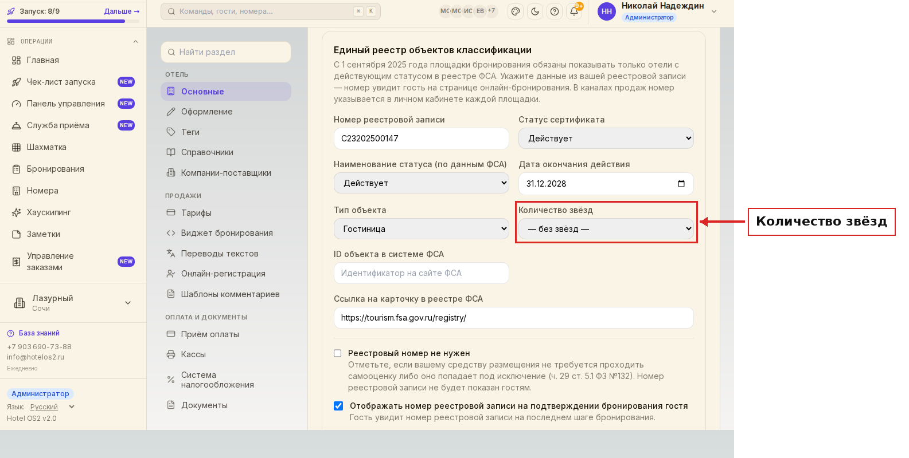This screenshot has height=458, width=909.
Task: Open the Количество звёзд dropdown
Action: click(606, 229)
